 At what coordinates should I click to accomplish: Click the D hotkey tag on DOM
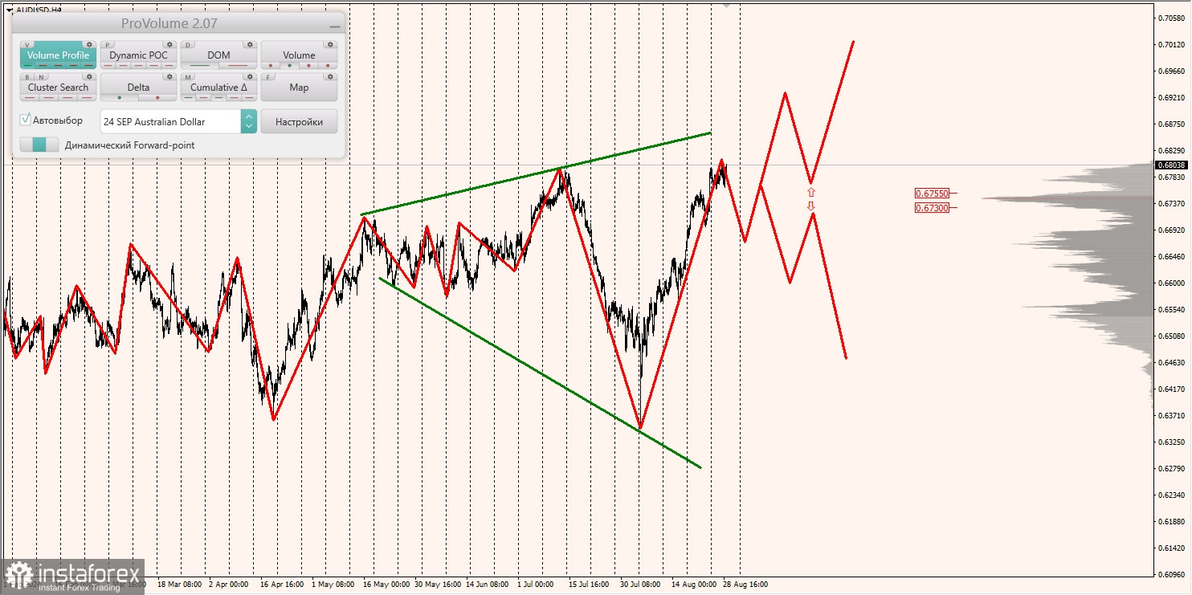coord(188,45)
